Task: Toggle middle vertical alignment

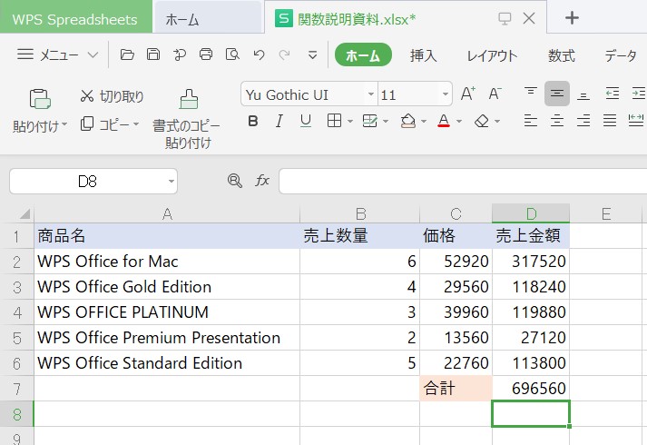Action: pyautogui.click(x=556, y=94)
